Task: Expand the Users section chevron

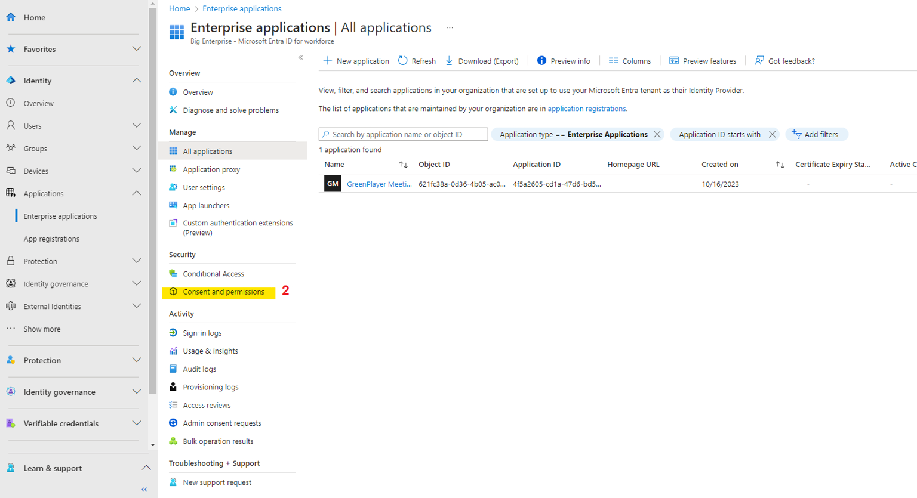Action: tap(137, 126)
